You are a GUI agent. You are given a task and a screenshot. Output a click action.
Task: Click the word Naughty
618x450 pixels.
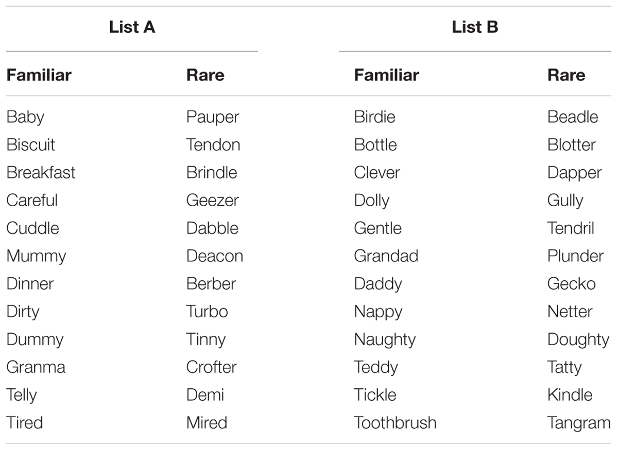point(385,340)
